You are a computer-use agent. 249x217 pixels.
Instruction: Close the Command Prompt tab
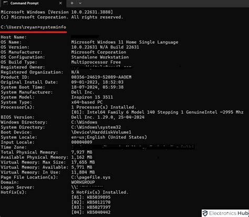pyautogui.click(x=60, y=3)
